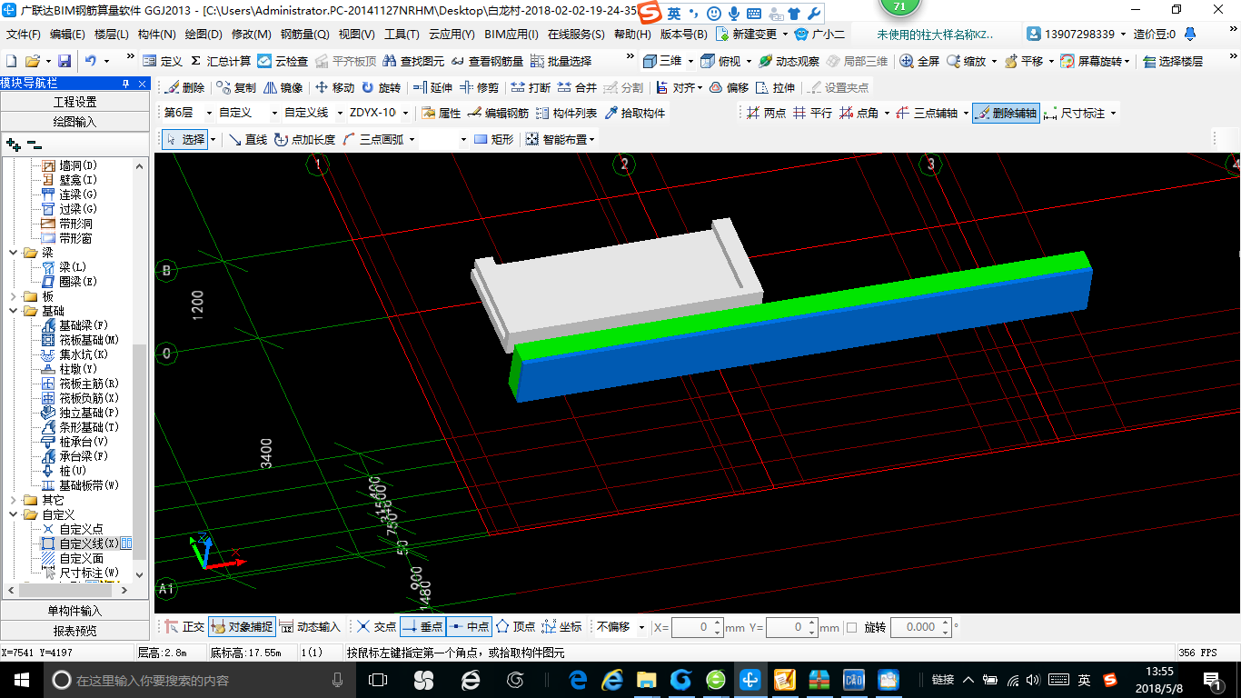Select the 复制 copy tool
1241x698 pixels.
point(236,88)
